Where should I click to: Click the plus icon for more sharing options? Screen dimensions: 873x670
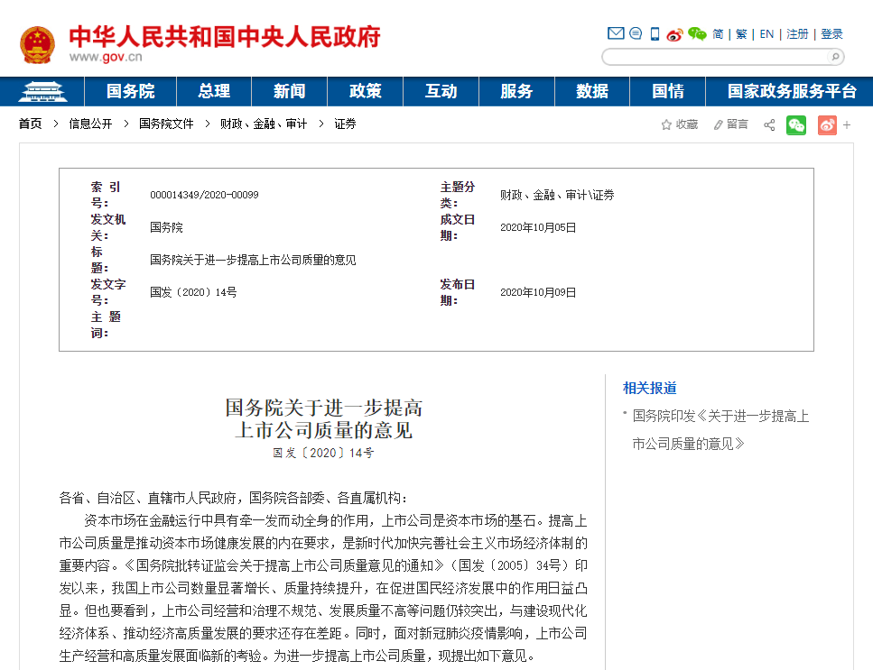tap(847, 124)
